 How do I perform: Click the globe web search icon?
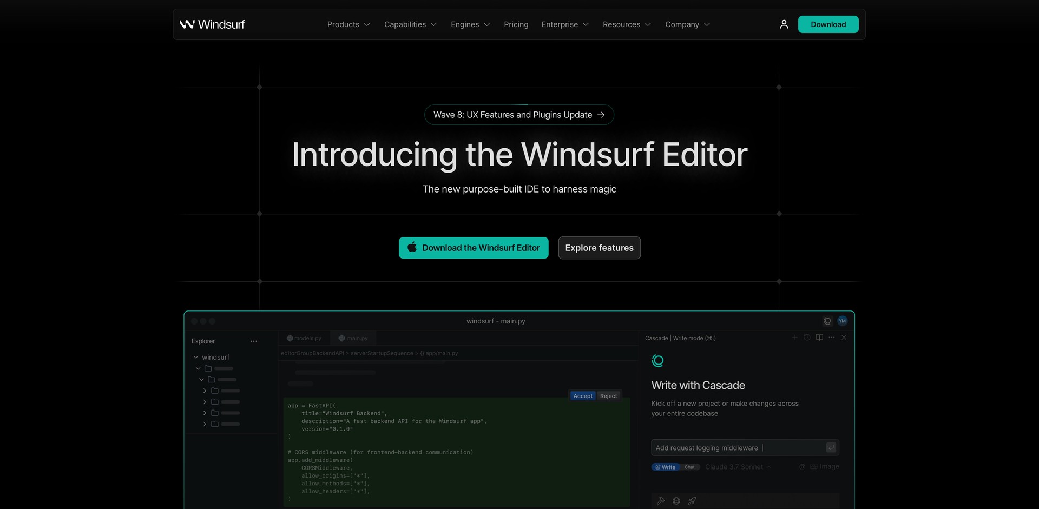[x=676, y=501]
